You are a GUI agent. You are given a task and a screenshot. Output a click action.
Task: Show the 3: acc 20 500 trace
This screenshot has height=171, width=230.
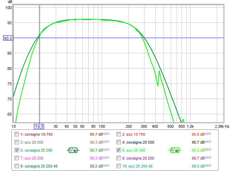[17, 142]
